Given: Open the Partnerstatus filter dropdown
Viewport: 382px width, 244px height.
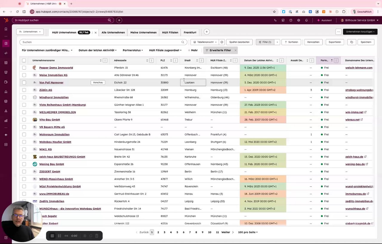Looking at the screenshot, I should (x=133, y=50).
